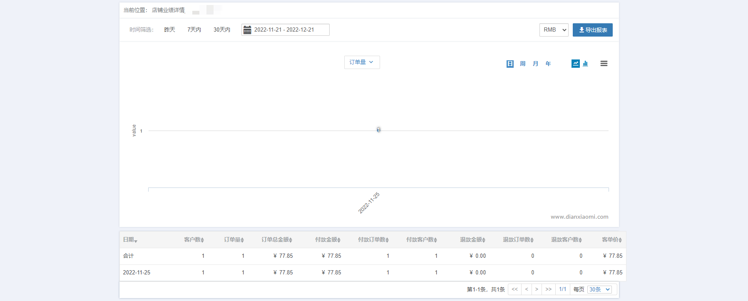The width and height of the screenshot is (748, 301).
Task: Open the chart hamburger menu
Action: (x=604, y=64)
